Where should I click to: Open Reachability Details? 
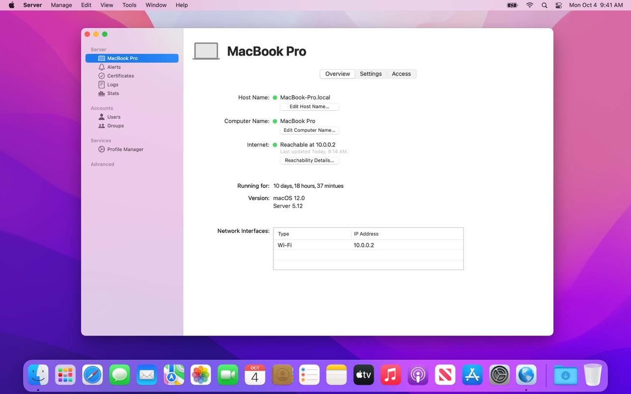309,161
